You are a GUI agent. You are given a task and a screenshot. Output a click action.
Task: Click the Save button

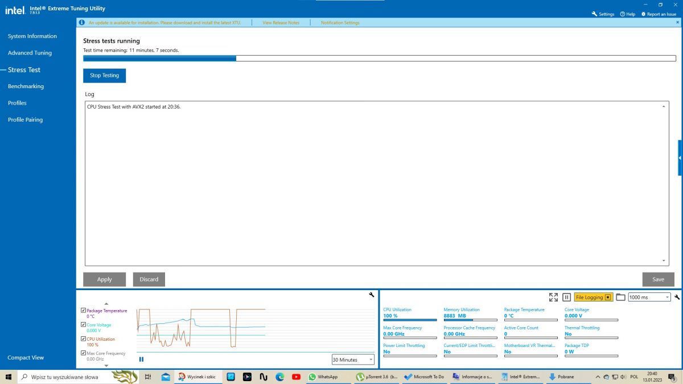[x=659, y=279]
